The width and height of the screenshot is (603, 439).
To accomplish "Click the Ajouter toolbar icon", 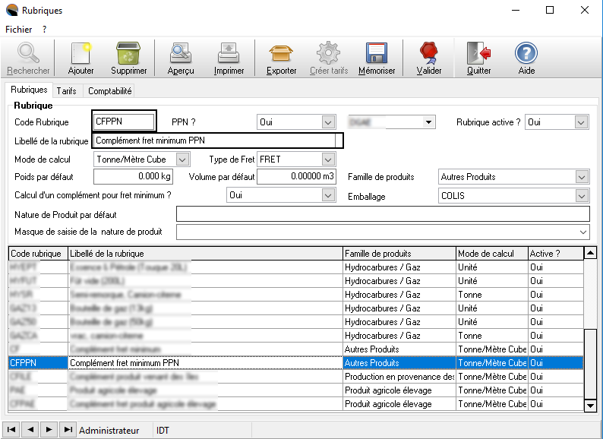I will pyautogui.click(x=81, y=54).
